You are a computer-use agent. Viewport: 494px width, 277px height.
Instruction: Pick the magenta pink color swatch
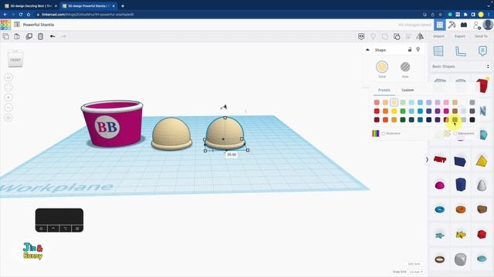[x=446, y=111]
